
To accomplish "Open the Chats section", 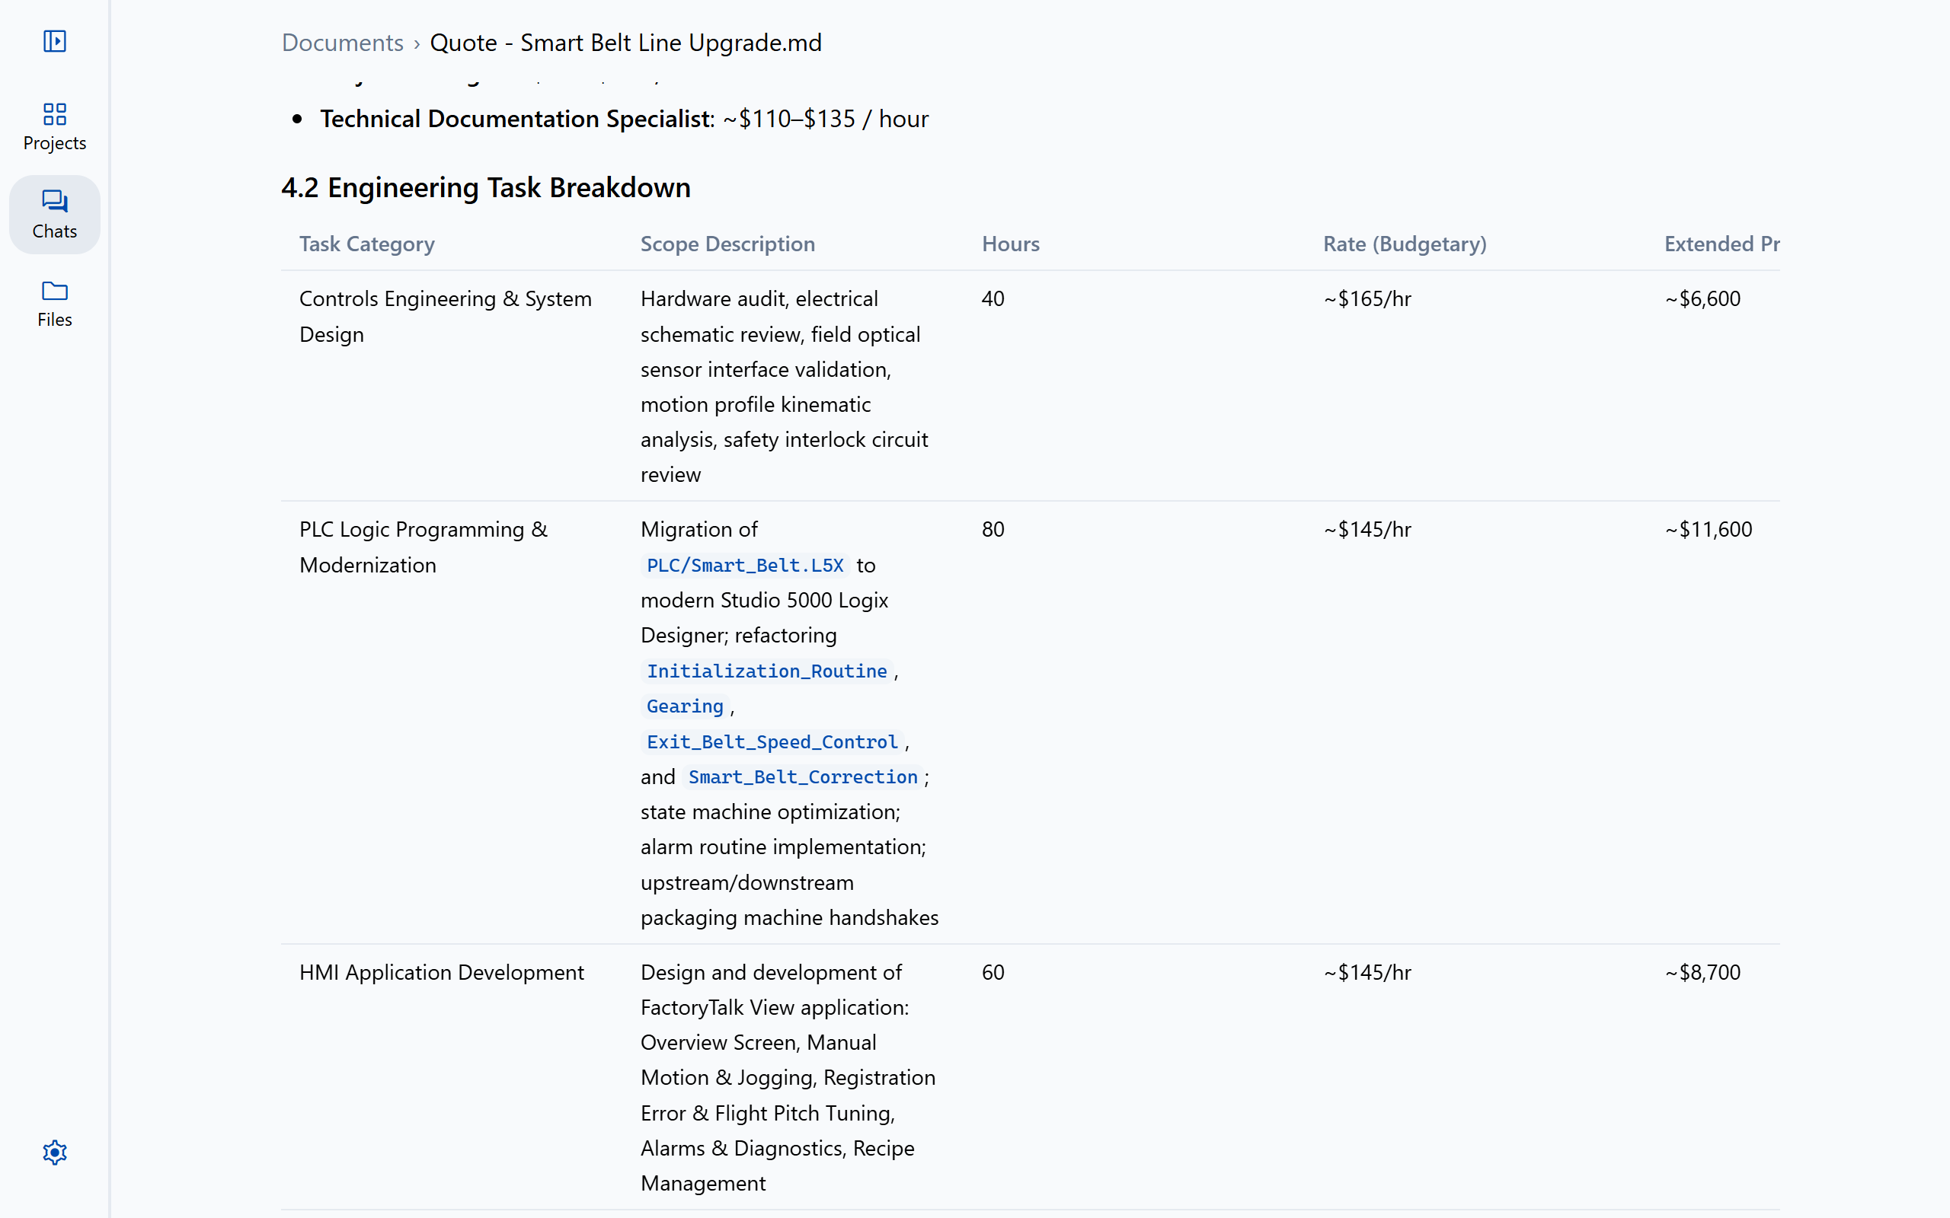I will click(54, 214).
